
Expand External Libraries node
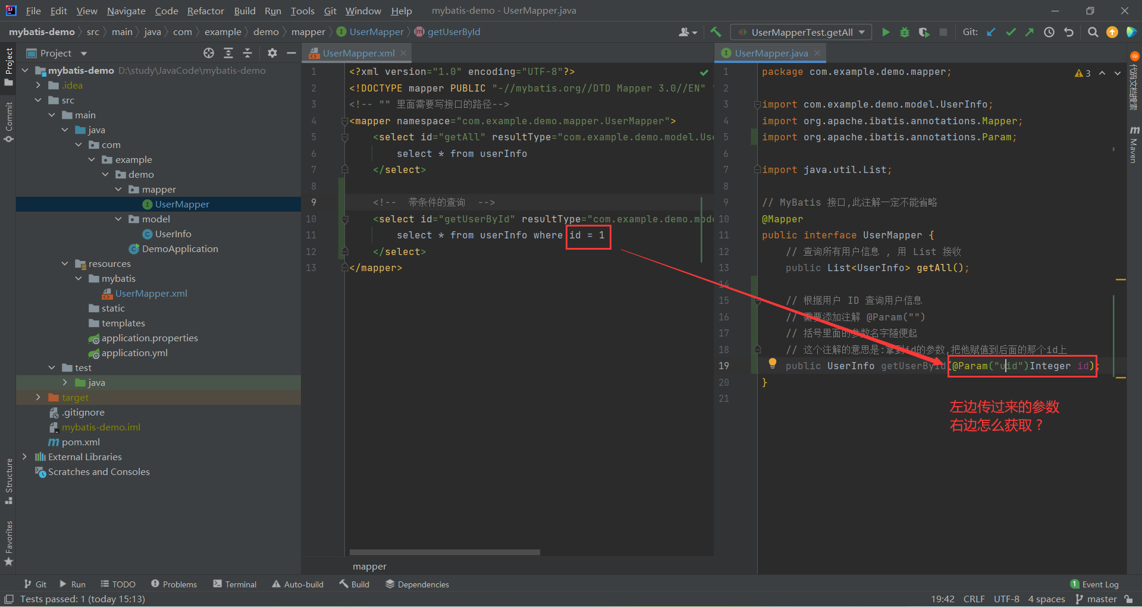click(24, 457)
